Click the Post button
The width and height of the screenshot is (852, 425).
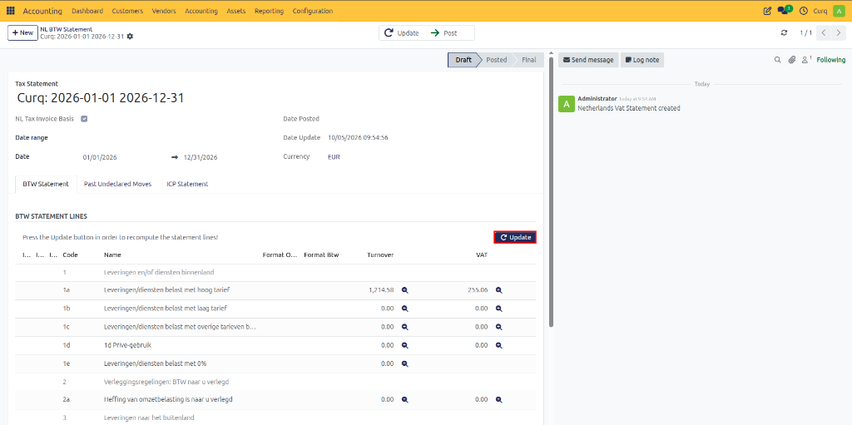[x=450, y=33]
